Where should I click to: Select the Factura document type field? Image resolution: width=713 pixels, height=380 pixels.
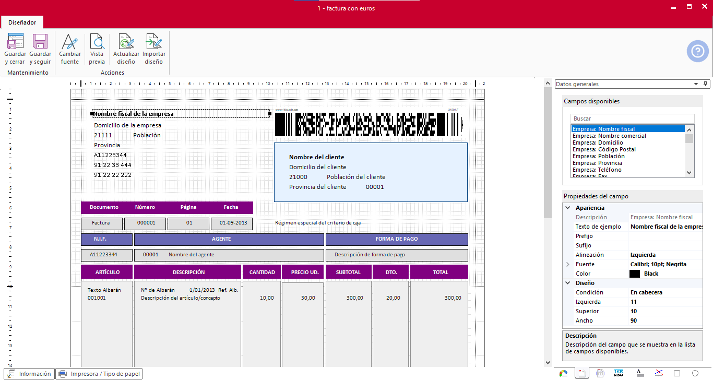coord(101,223)
